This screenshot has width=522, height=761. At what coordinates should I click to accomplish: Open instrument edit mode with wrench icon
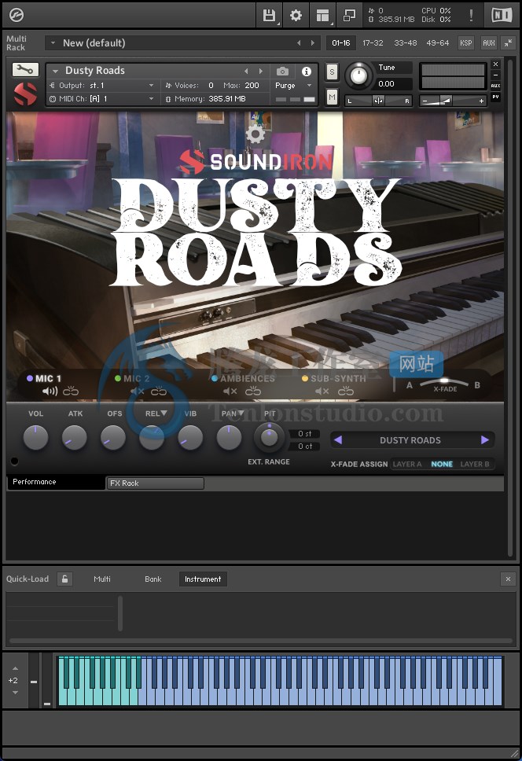(25, 70)
